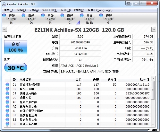Click status orb of attribute AB row
The height and width of the screenshot is (132, 160).
coord(7,102)
